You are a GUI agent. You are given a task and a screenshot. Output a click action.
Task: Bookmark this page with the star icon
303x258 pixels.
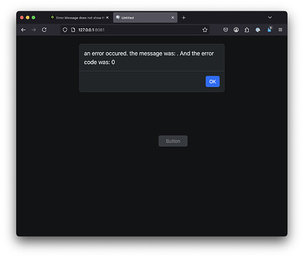click(x=205, y=30)
